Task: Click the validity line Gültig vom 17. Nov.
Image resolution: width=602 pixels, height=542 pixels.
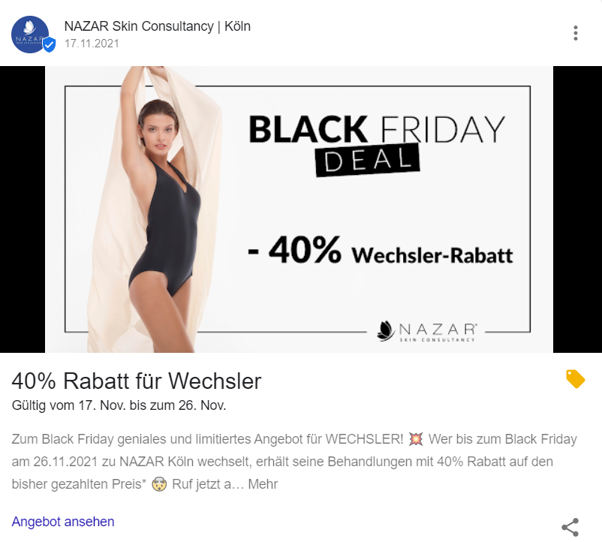Action: [119, 405]
